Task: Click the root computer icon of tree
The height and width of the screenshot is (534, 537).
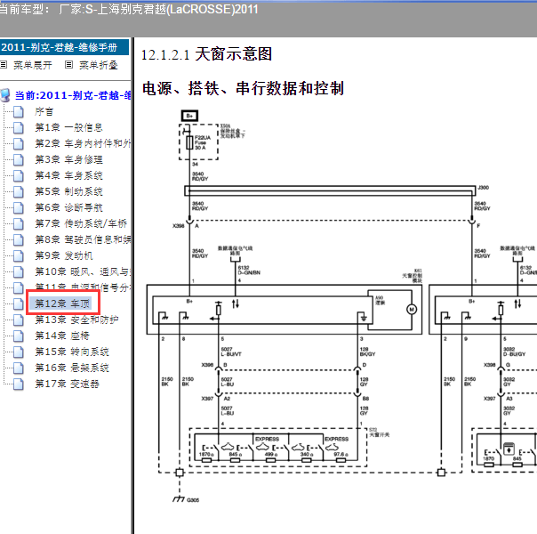Action: [x=5, y=95]
